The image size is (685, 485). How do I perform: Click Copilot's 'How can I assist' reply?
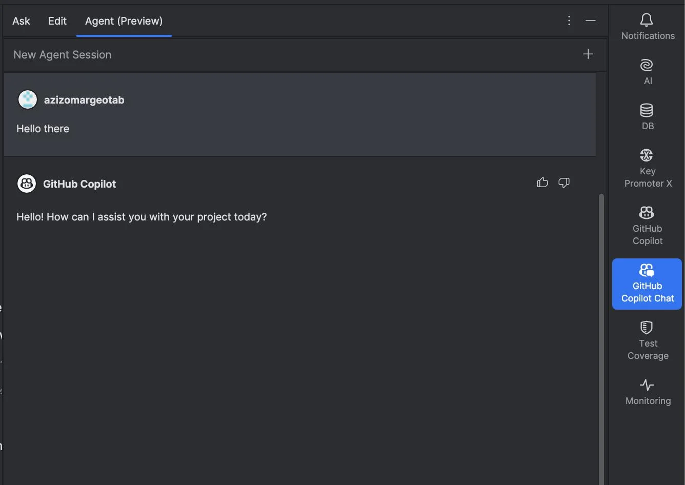pos(142,217)
